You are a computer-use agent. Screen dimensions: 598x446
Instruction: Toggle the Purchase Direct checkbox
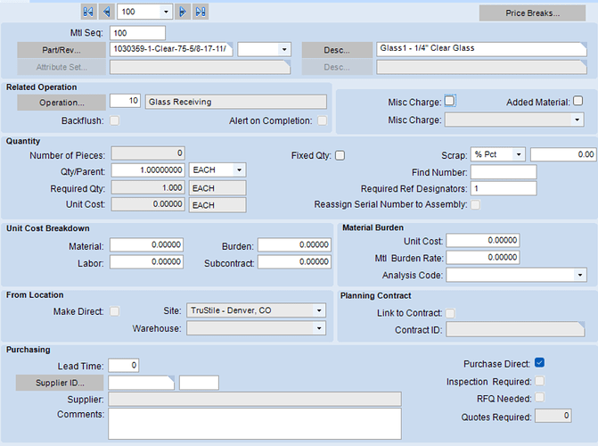tap(539, 363)
